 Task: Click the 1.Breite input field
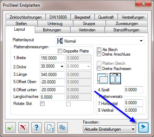click(x=52, y=58)
